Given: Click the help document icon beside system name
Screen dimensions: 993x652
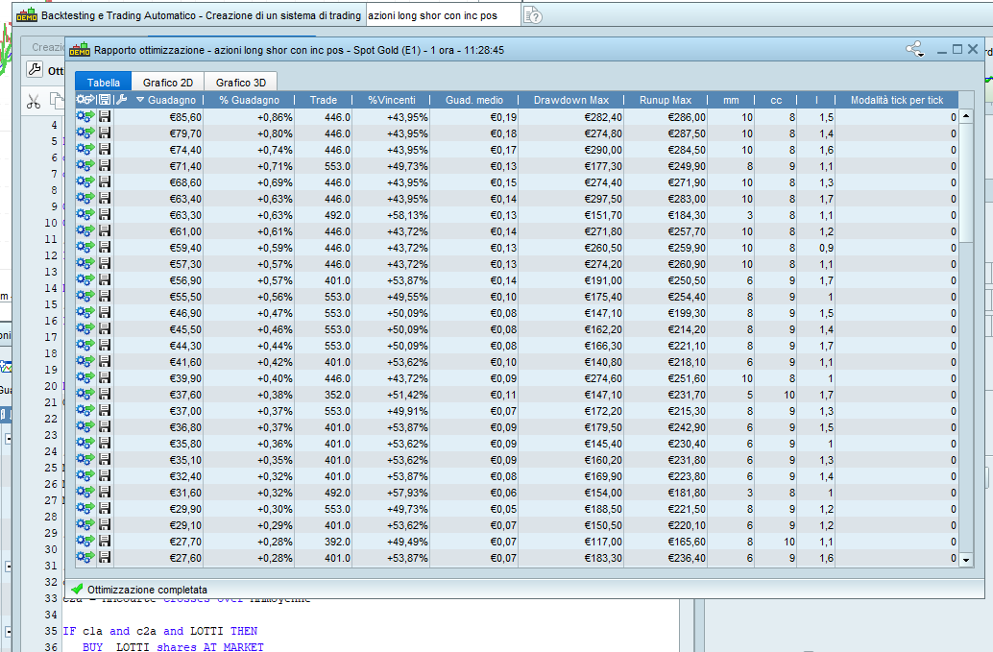Looking at the screenshot, I should point(534,16).
